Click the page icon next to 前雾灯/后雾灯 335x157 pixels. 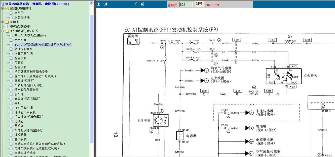click(11, 81)
